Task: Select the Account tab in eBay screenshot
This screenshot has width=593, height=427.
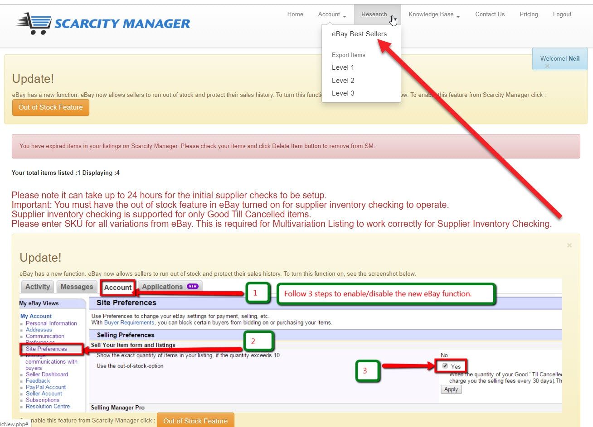Action: pyautogui.click(x=118, y=288)
